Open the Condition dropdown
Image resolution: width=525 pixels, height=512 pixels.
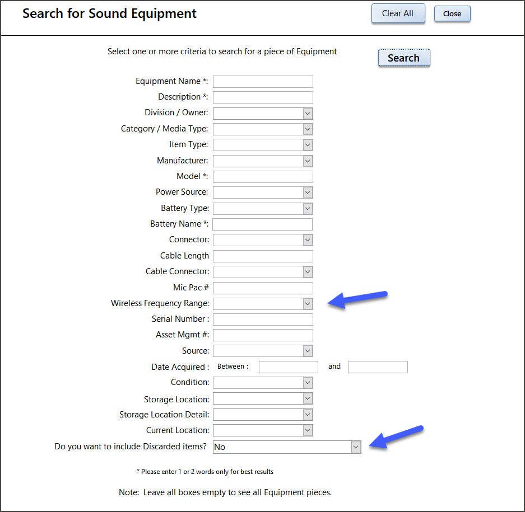[308, 383]
